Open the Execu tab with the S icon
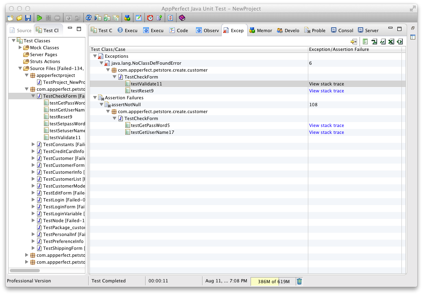 [128, 31]
